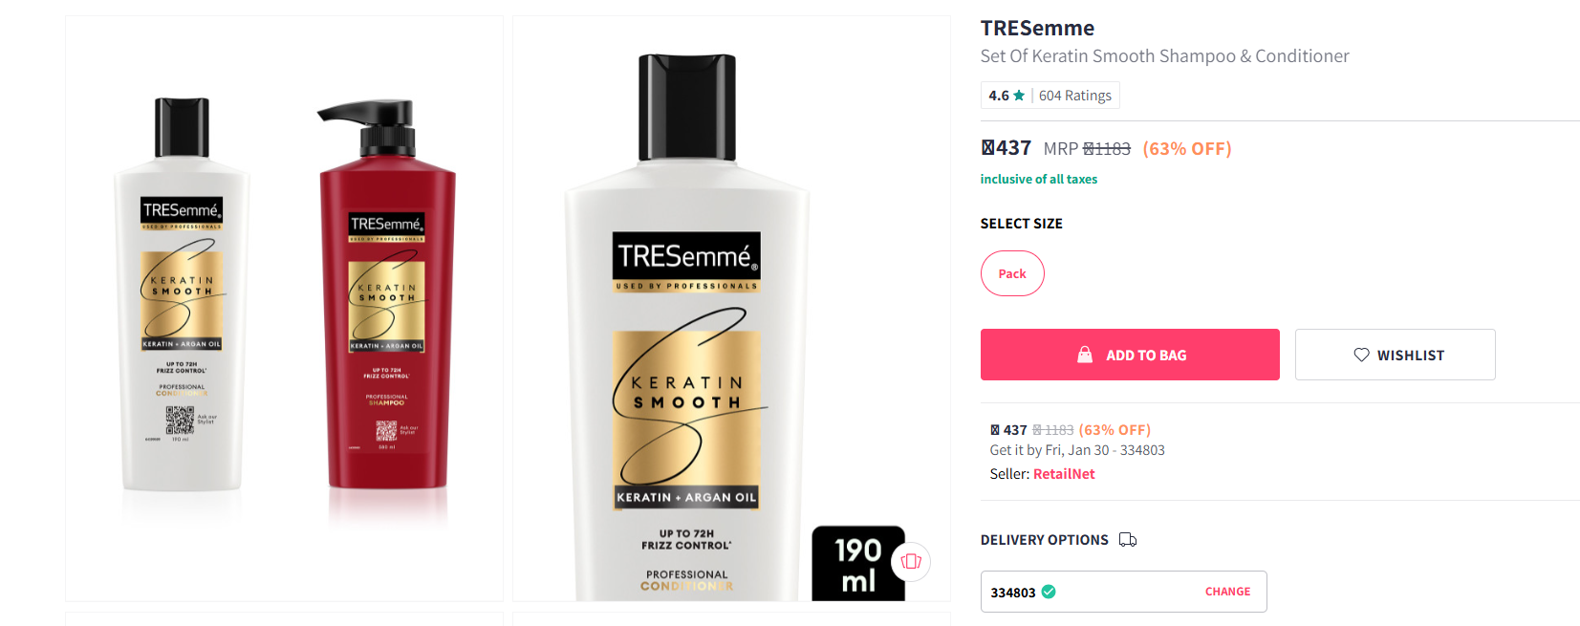Screen dimensions: 1580x626
Task: Click the 63% OFF discount label
Action: (x=1187, y=148)
